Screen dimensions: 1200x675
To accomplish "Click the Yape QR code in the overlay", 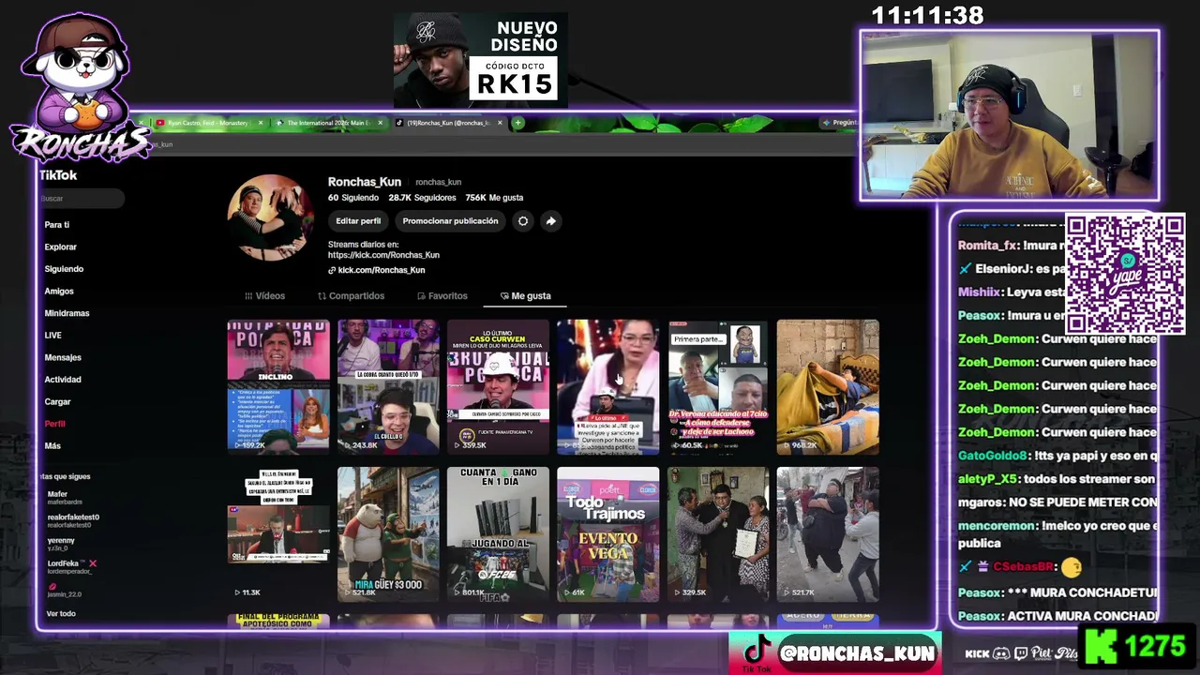I will [x=1125, y=275].
